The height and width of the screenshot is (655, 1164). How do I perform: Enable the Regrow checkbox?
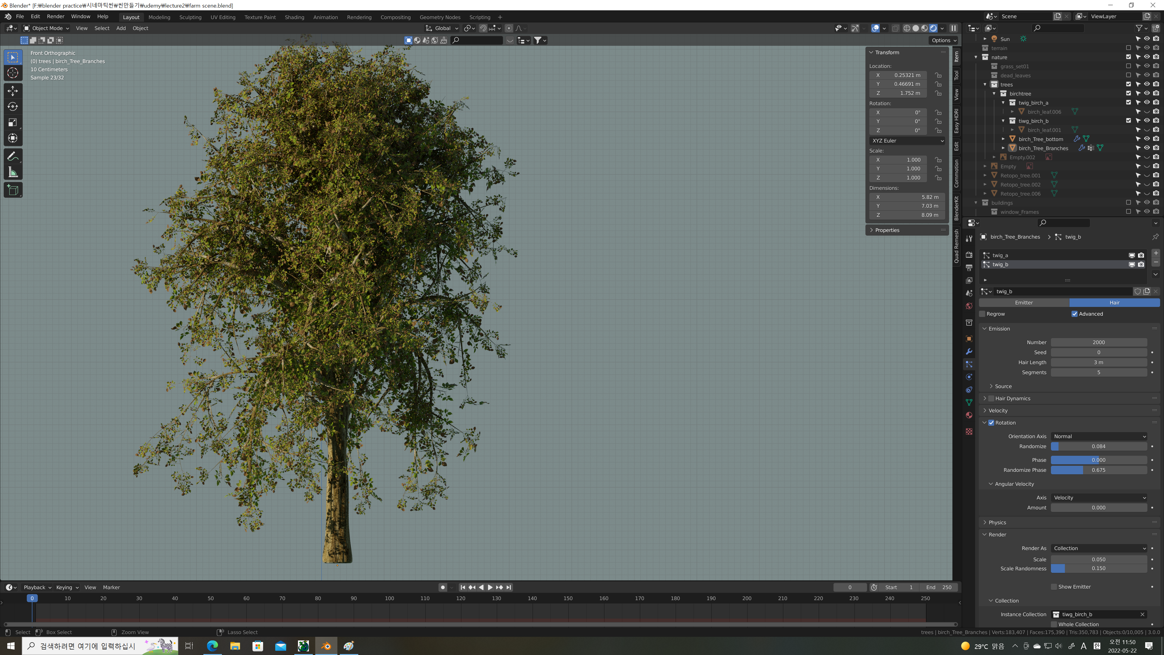982,314
